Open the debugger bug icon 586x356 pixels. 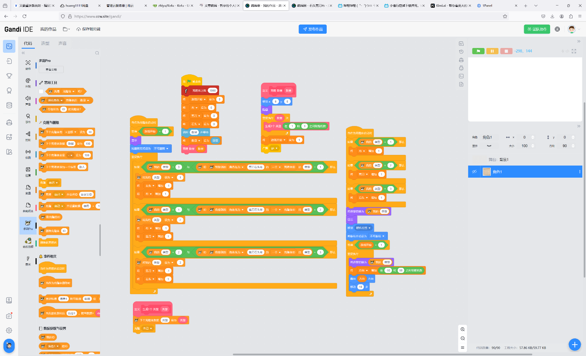pos(461,68)
